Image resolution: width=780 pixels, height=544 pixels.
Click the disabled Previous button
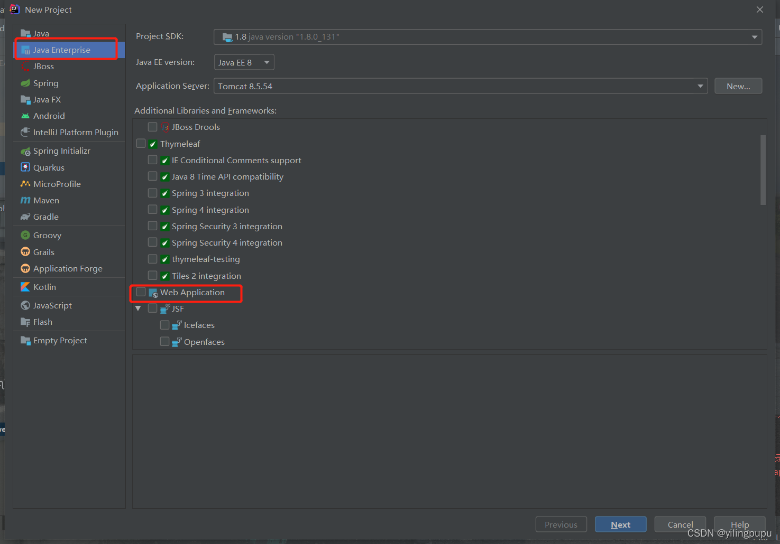561,524
